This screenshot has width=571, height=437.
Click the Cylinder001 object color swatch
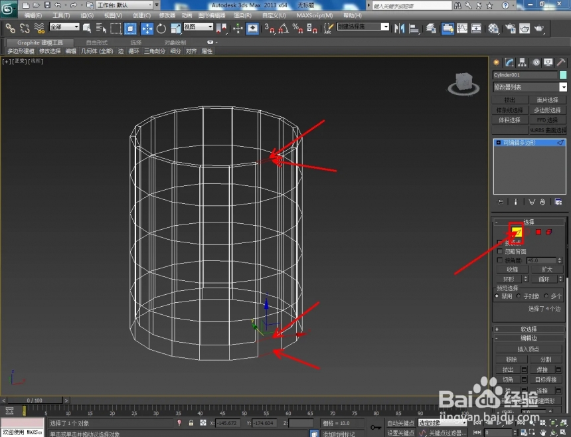pos(563,74)
